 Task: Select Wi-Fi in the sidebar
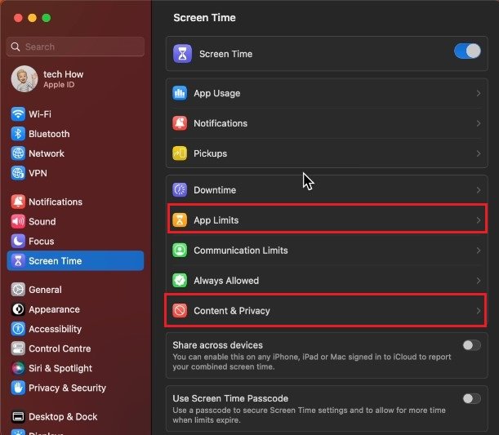tap(75, 113)
